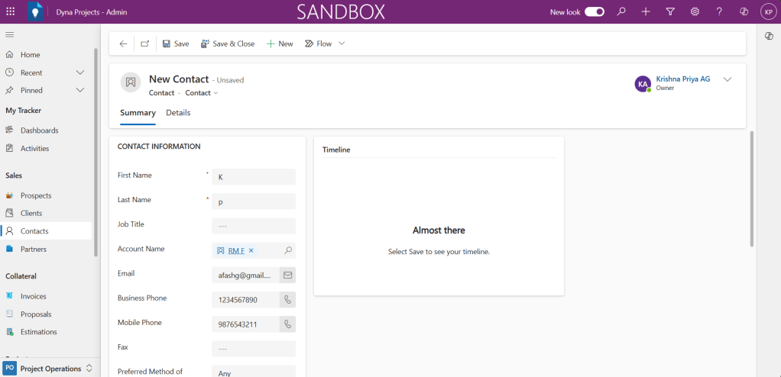Image resolution: width=781 pixels, height=377 pixels.
Task: Open the Krishna Priya AG owner link
Action: [x=682, y=79]
